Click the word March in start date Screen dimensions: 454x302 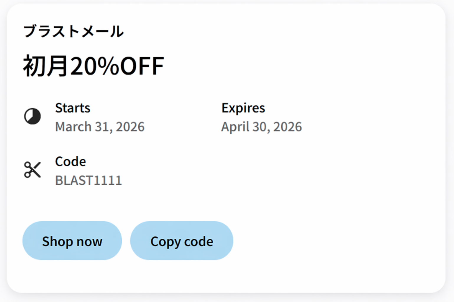tap(73, 127)
